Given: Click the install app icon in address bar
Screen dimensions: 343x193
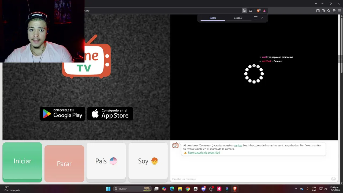Looking at the screenshot, I should (251, 11).
